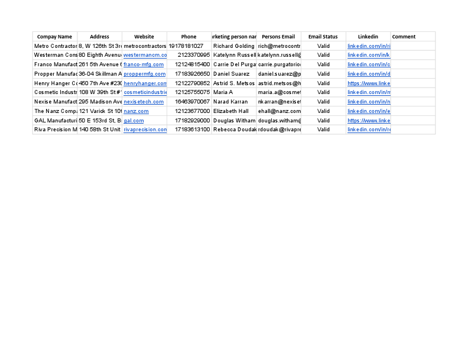Open Rebecca Doudak's Linkedin link
Screen dimensions: 468x362
[x=369, y=130]
